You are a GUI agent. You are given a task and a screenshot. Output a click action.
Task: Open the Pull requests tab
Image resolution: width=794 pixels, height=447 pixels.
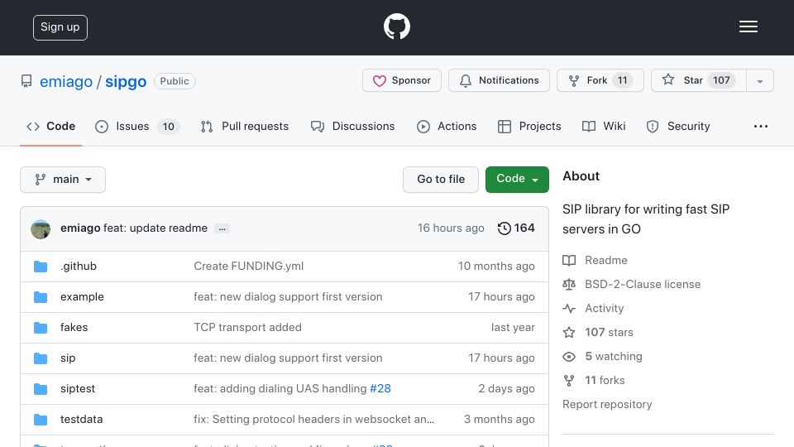point(245,126)
